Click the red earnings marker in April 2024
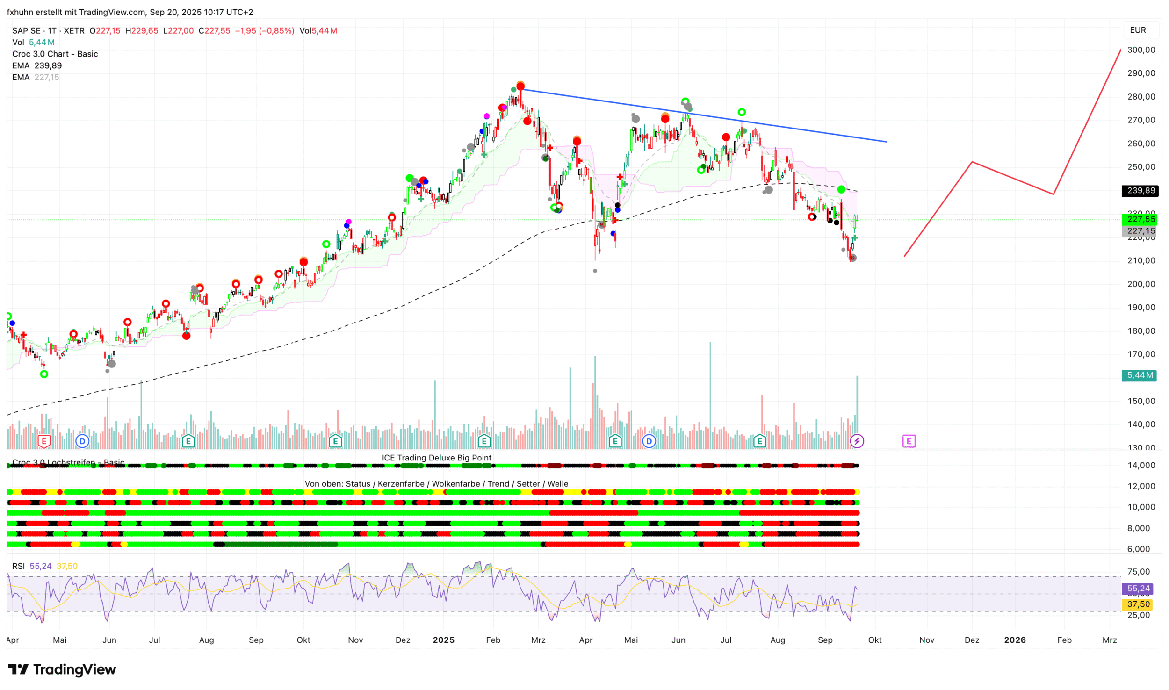This screenshot has width=1169, height=690. pos(44,441)
